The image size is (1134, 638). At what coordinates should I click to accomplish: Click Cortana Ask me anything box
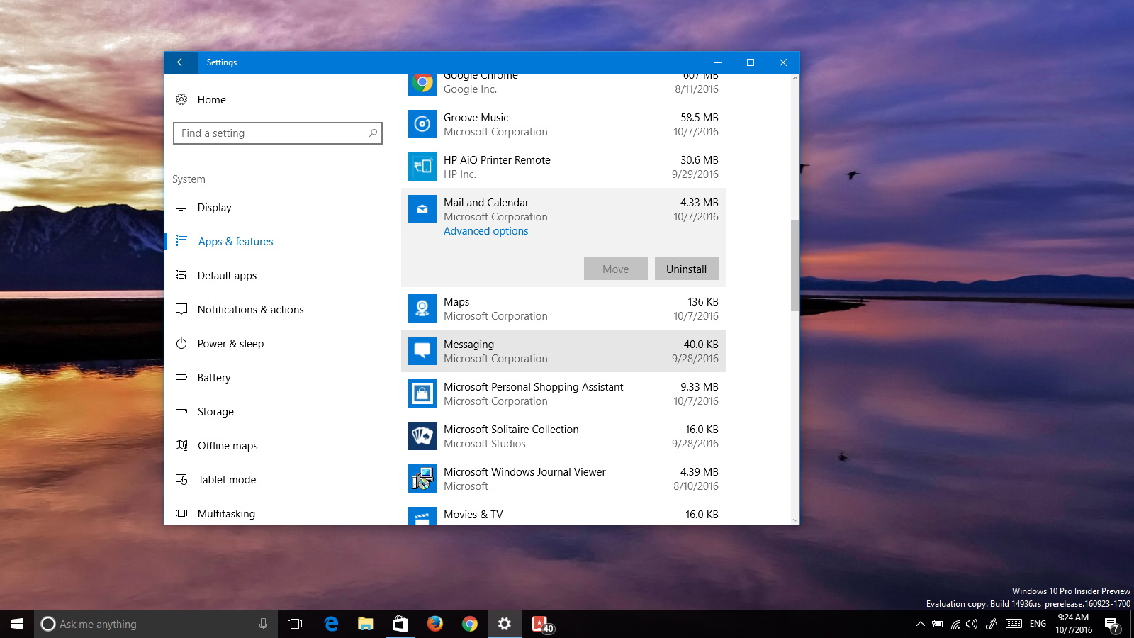155,624
